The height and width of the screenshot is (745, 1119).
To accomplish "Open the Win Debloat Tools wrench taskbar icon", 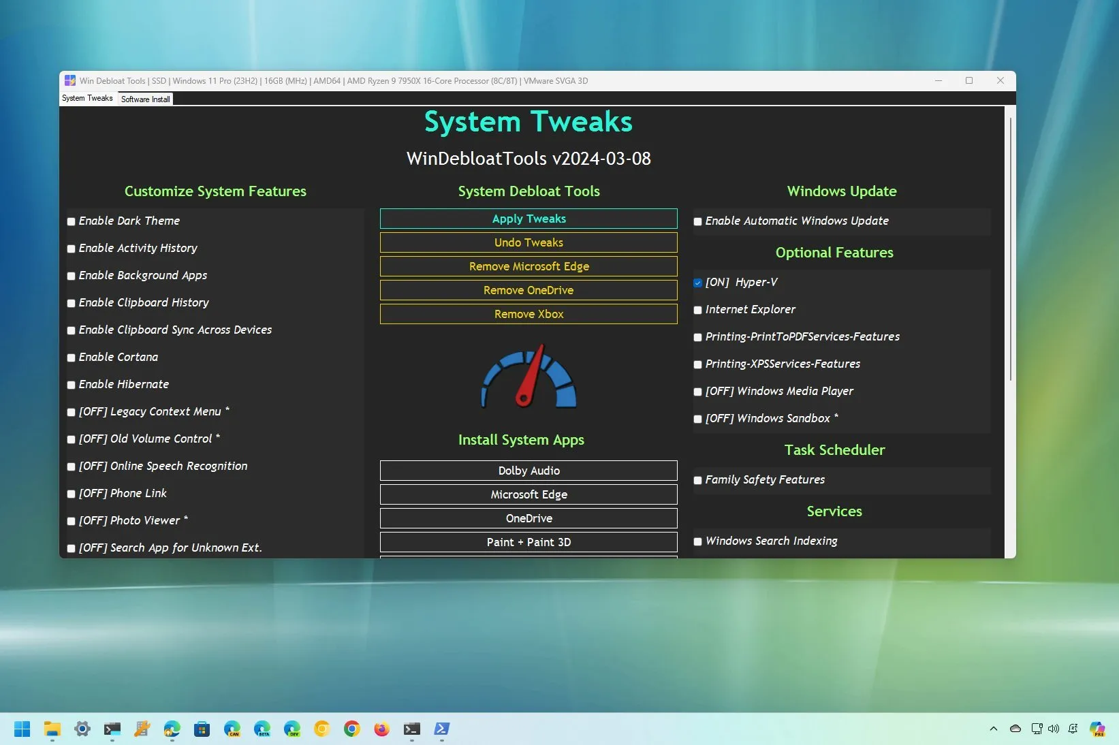I will 142,729.
